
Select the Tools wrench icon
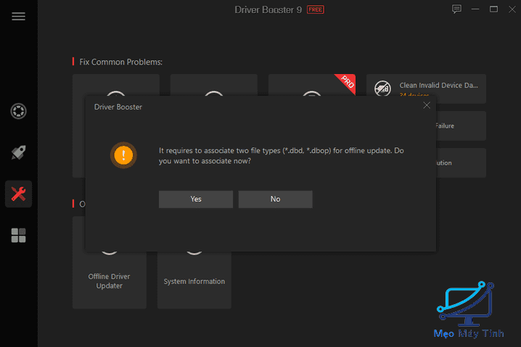(x=18, y=194)
